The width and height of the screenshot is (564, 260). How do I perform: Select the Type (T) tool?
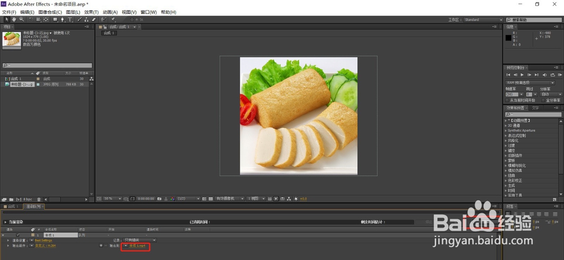[x=70, y=19]
